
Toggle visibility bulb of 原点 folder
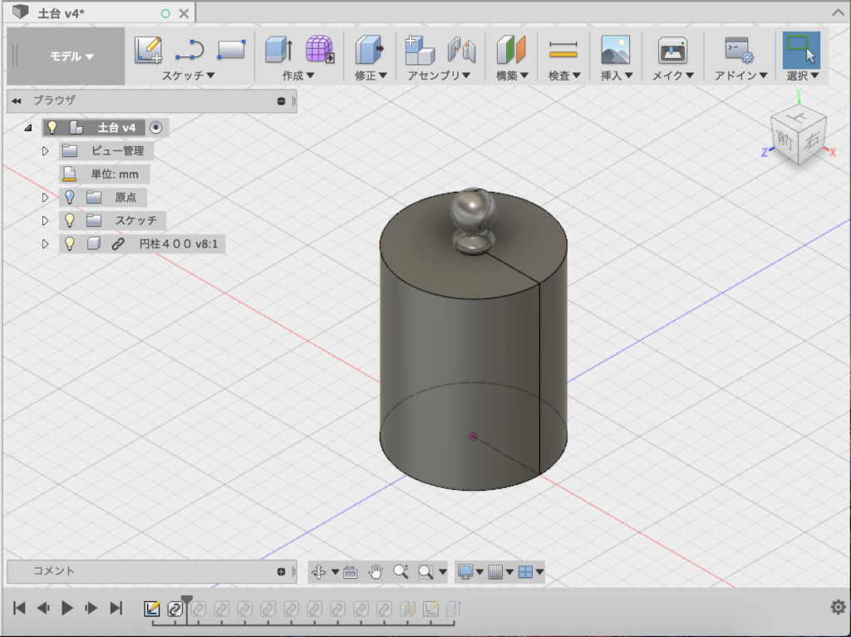(x=70, y=197)
